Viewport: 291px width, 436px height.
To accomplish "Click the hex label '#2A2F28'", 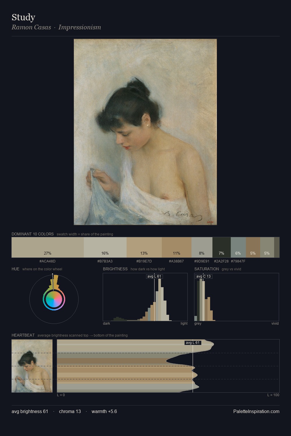I will (x=221, y=261).
